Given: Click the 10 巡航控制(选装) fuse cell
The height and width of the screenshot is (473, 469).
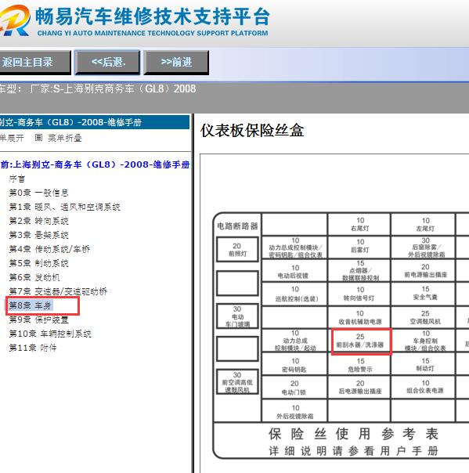Looking at the screenshot, I should (x=294, y=294).
